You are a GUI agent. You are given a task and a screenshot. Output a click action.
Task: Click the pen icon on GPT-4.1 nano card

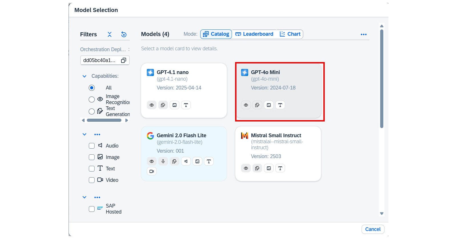click(163, 105)
